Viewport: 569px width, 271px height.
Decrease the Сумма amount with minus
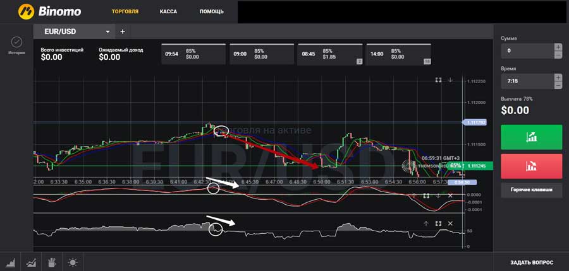pyautogui.click(x=558, y=55)
